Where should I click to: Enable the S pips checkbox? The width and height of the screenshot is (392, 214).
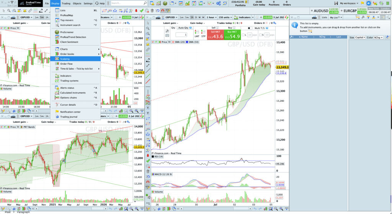point(261,35)
